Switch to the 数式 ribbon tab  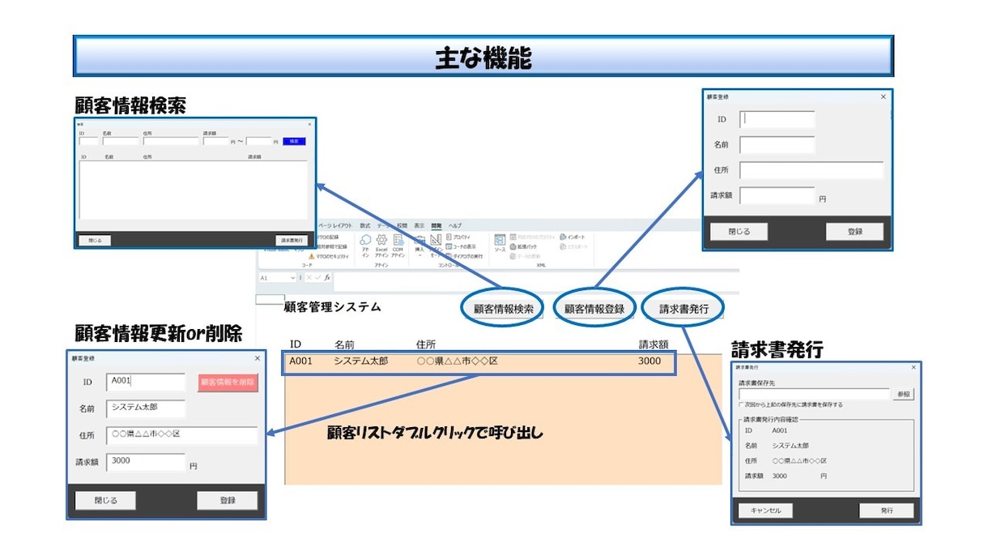[365, 225]
